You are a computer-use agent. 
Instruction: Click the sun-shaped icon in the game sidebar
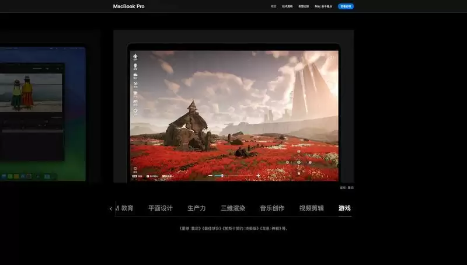(135, 111)
